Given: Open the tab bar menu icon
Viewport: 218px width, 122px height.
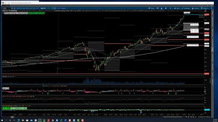Looking at the screenshot, I should coord(212,5).
